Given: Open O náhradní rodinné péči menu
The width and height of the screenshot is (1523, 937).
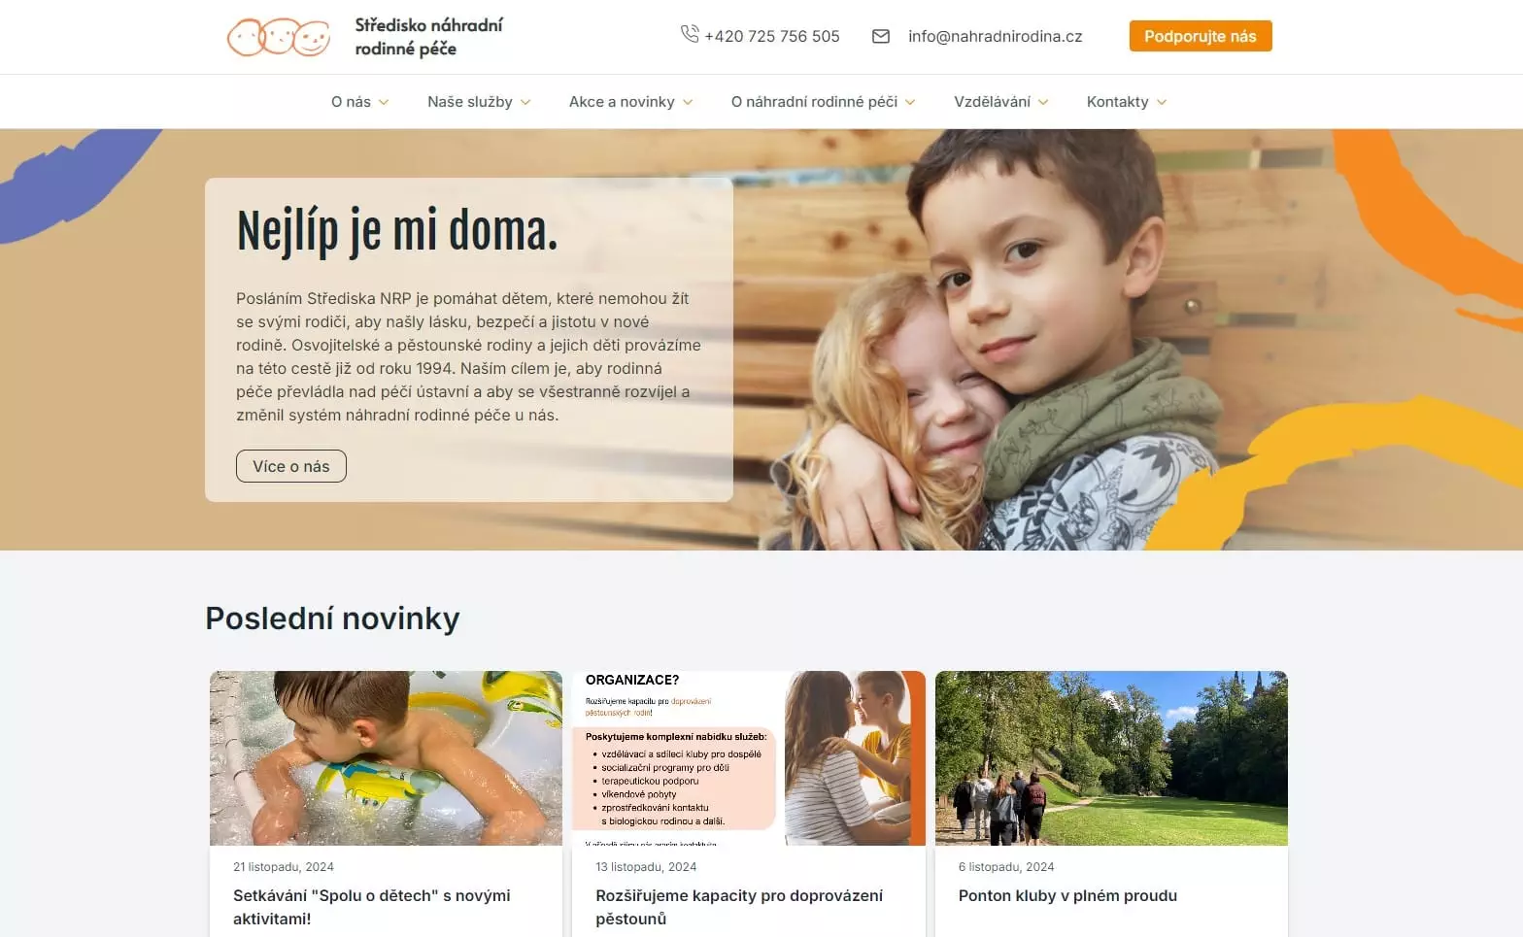Looking at the screenshot, I should pyautogui.click(x=814, y=102).
